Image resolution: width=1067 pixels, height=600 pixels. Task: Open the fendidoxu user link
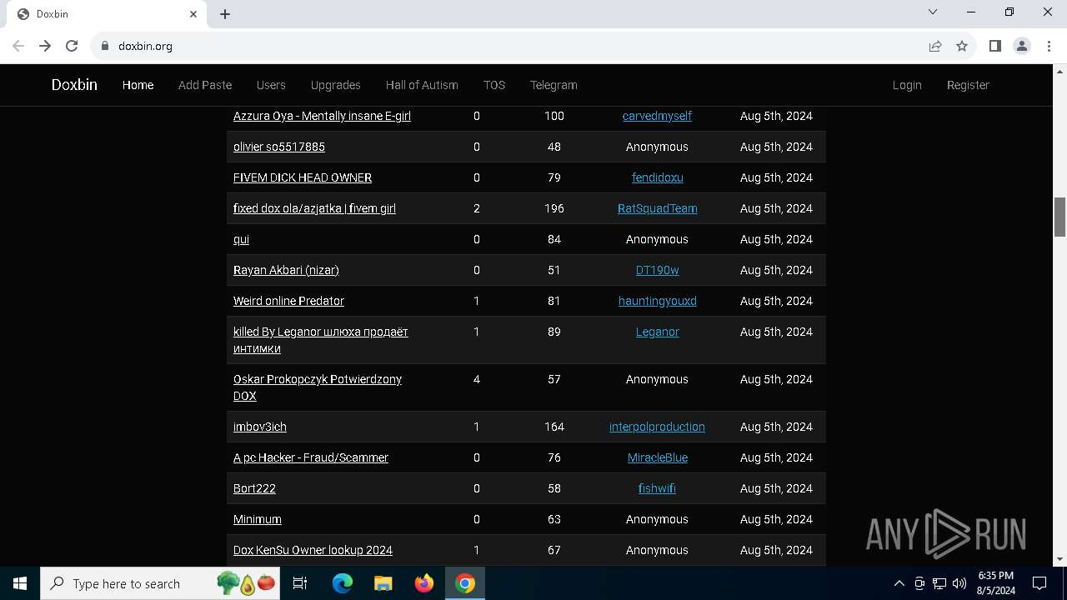pos(657,177)
